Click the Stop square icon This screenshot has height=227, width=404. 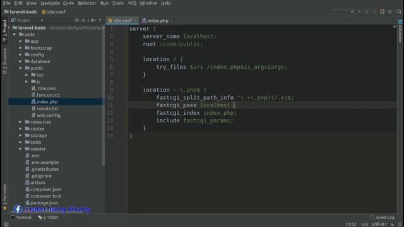coord(390,12)
